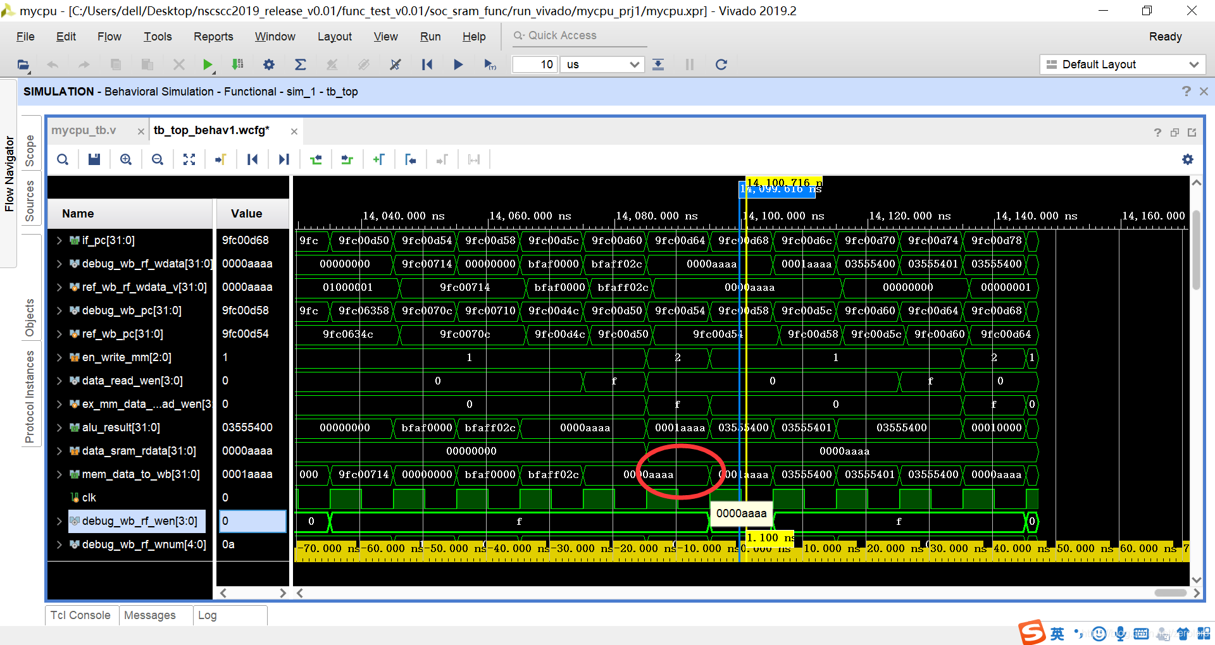1215x645 pixels.
Task: Click the Add Marker icon
Action: (x=378, y=159)
